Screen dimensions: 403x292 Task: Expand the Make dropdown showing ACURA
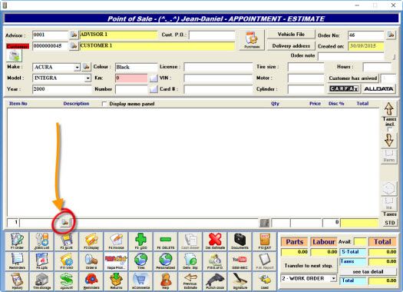[x=77, y=68]
